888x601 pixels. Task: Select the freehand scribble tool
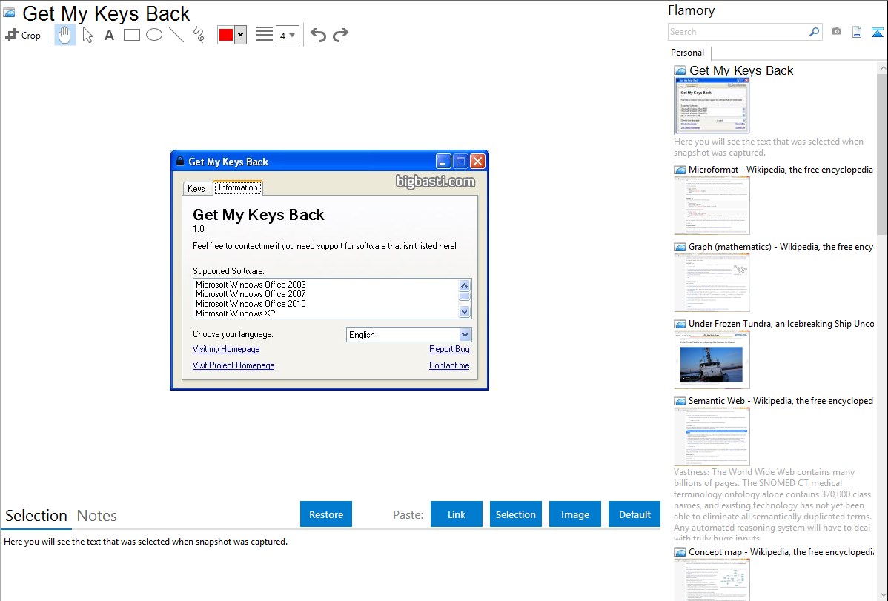[199, 35]
